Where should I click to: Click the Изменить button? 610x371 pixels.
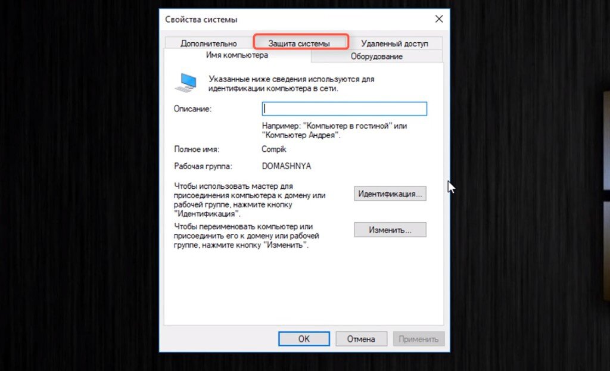tap(390, 230)
